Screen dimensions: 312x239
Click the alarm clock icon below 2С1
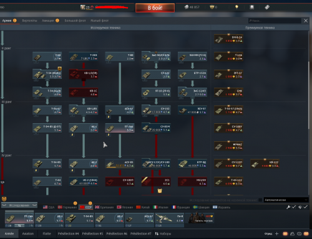coord(160,190)
